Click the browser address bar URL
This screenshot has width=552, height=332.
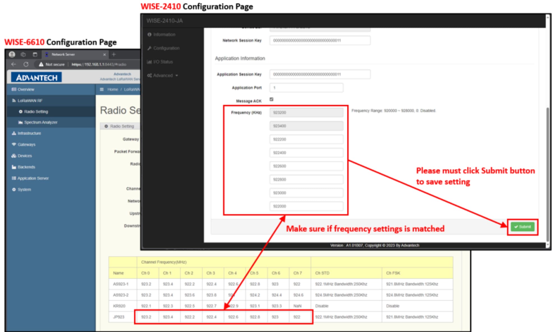click(99, 64)
